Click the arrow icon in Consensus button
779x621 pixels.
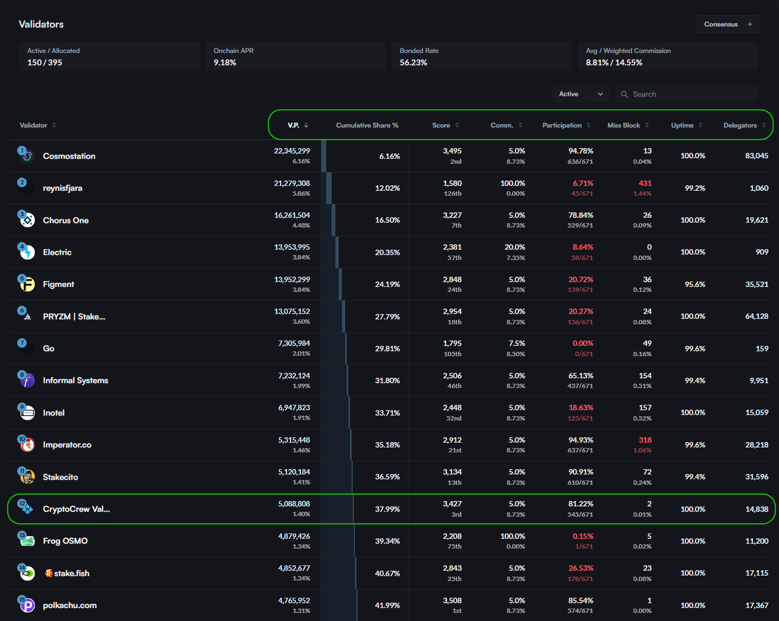click(x=749, y=24)
